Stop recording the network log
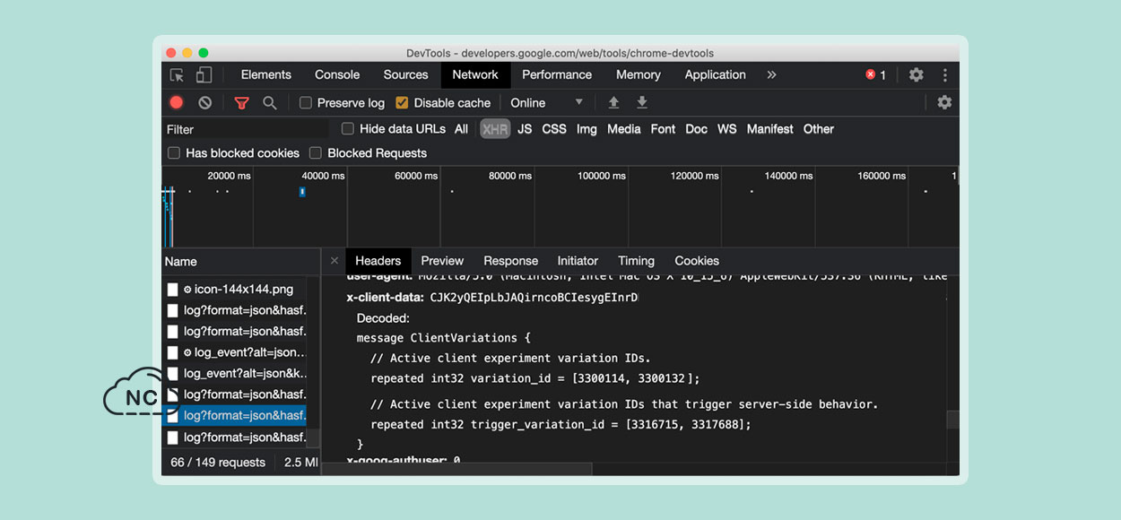This screenshot has width=1121, height=520. point(177,103)
